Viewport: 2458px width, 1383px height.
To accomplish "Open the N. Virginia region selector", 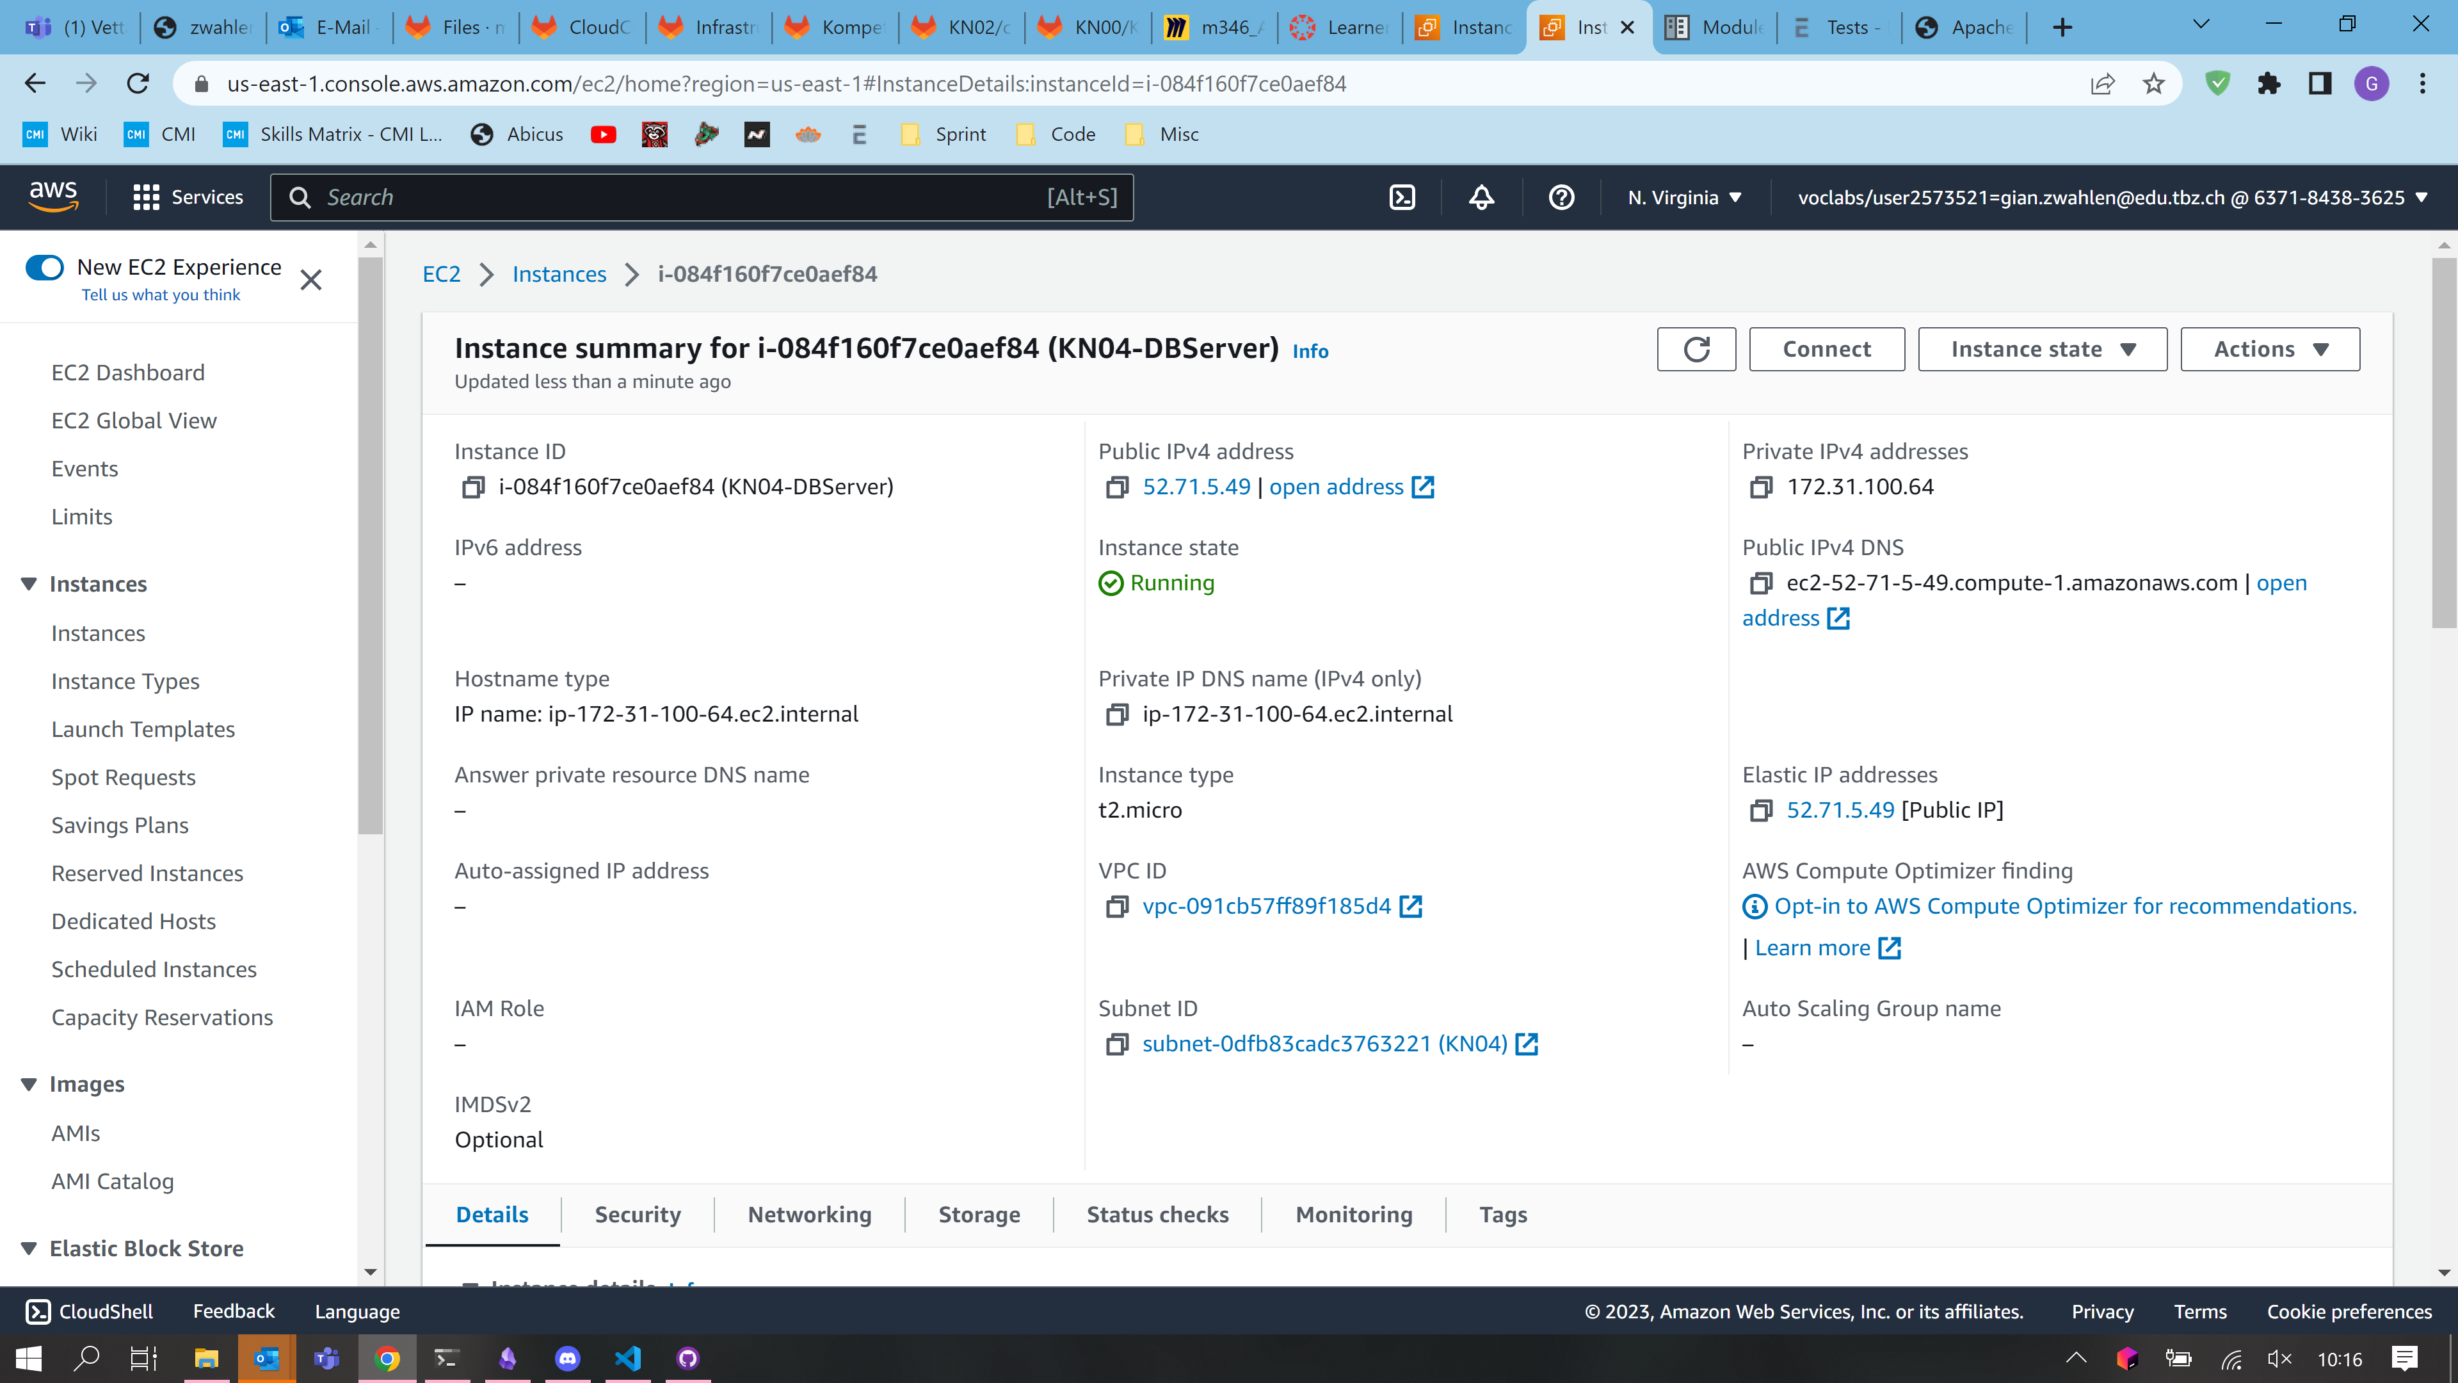I will (1684, 198).
